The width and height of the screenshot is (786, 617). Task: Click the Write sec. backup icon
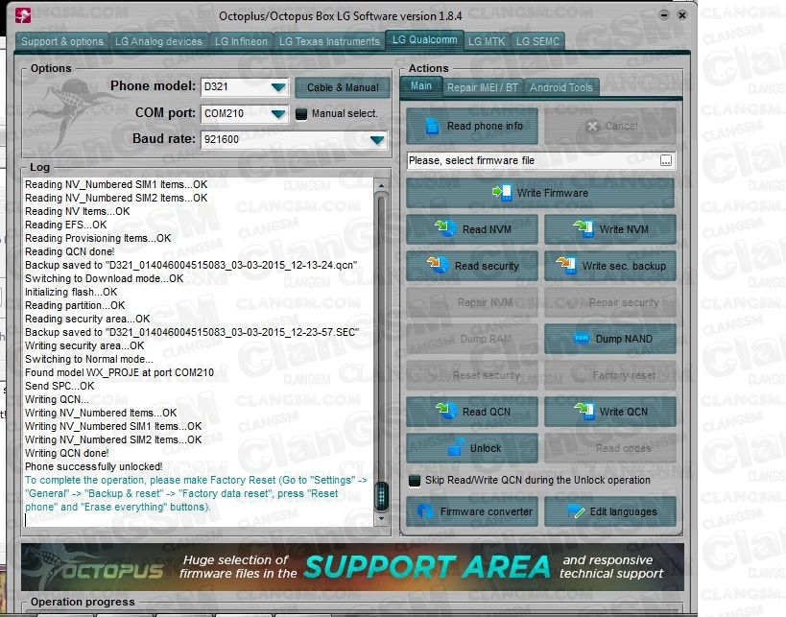pyautogui.click(x=566, y=265)
